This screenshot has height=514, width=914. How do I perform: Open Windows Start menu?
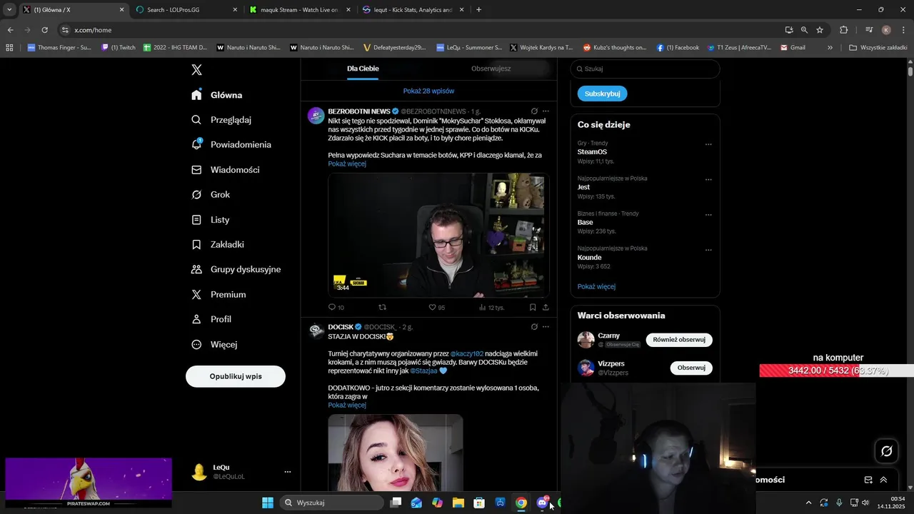(x=268, y=503)
